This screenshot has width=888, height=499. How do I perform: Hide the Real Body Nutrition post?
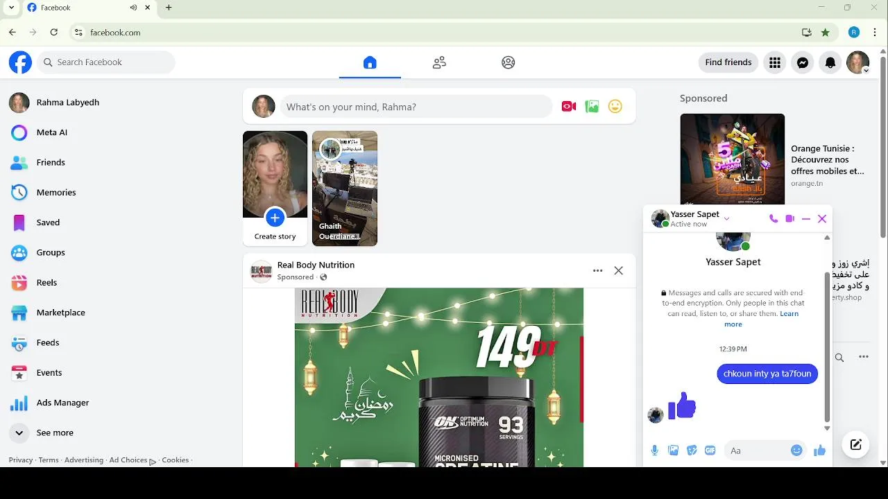[x=619, y=271]
